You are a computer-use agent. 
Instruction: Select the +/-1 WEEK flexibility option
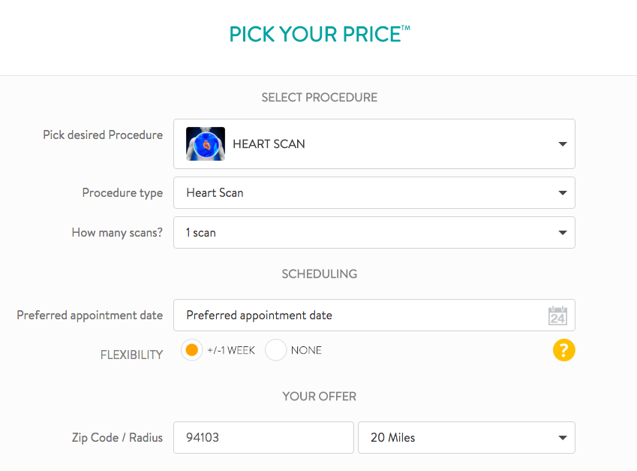tap(192, 350)
